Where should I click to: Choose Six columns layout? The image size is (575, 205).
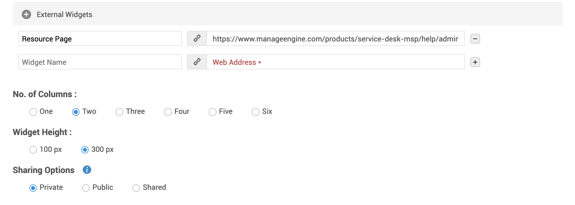pos(256,112)
